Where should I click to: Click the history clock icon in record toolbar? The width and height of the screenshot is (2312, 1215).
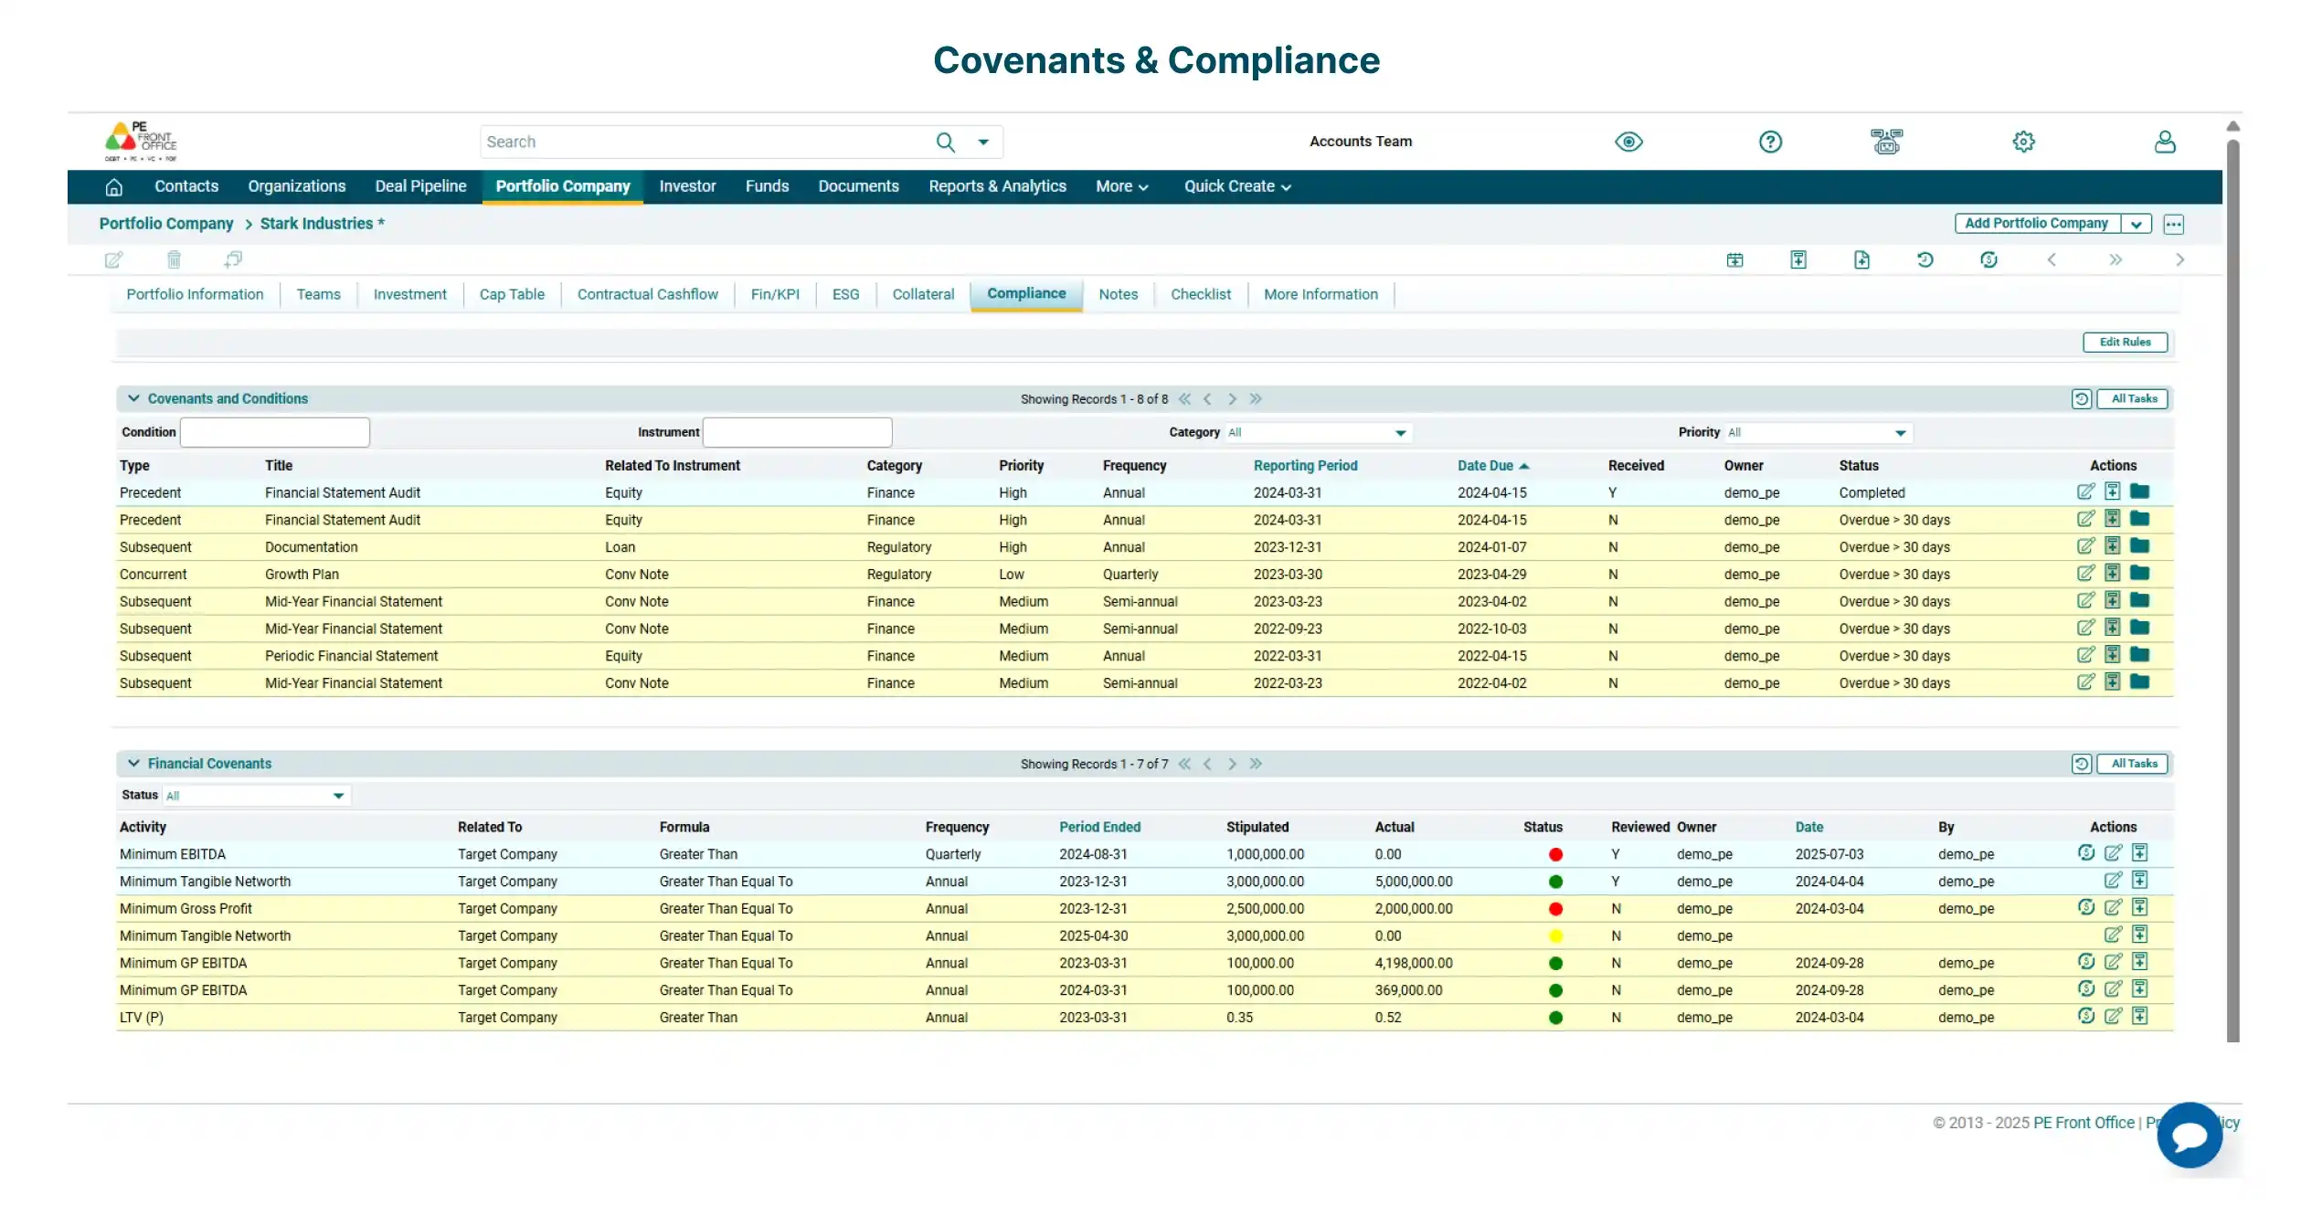1925,260
